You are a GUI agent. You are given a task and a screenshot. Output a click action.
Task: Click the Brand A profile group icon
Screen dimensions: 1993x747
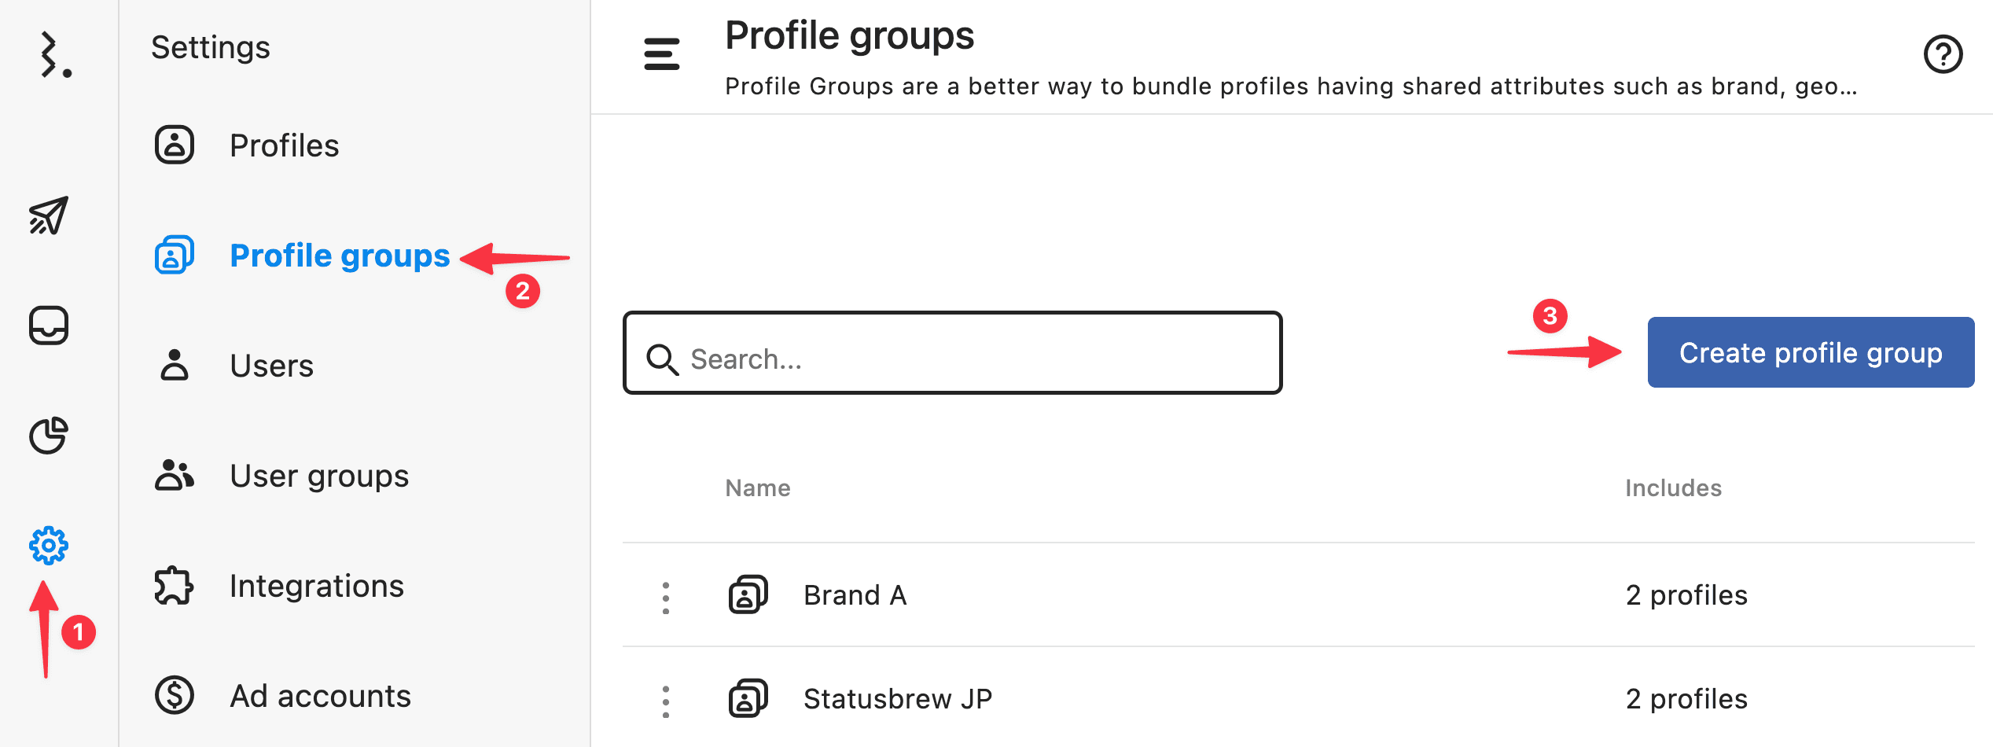pos(748,595)
